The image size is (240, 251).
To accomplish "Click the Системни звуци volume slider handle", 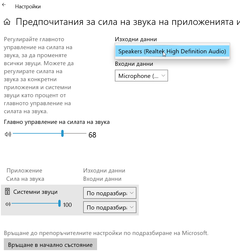I will [59, 203].
